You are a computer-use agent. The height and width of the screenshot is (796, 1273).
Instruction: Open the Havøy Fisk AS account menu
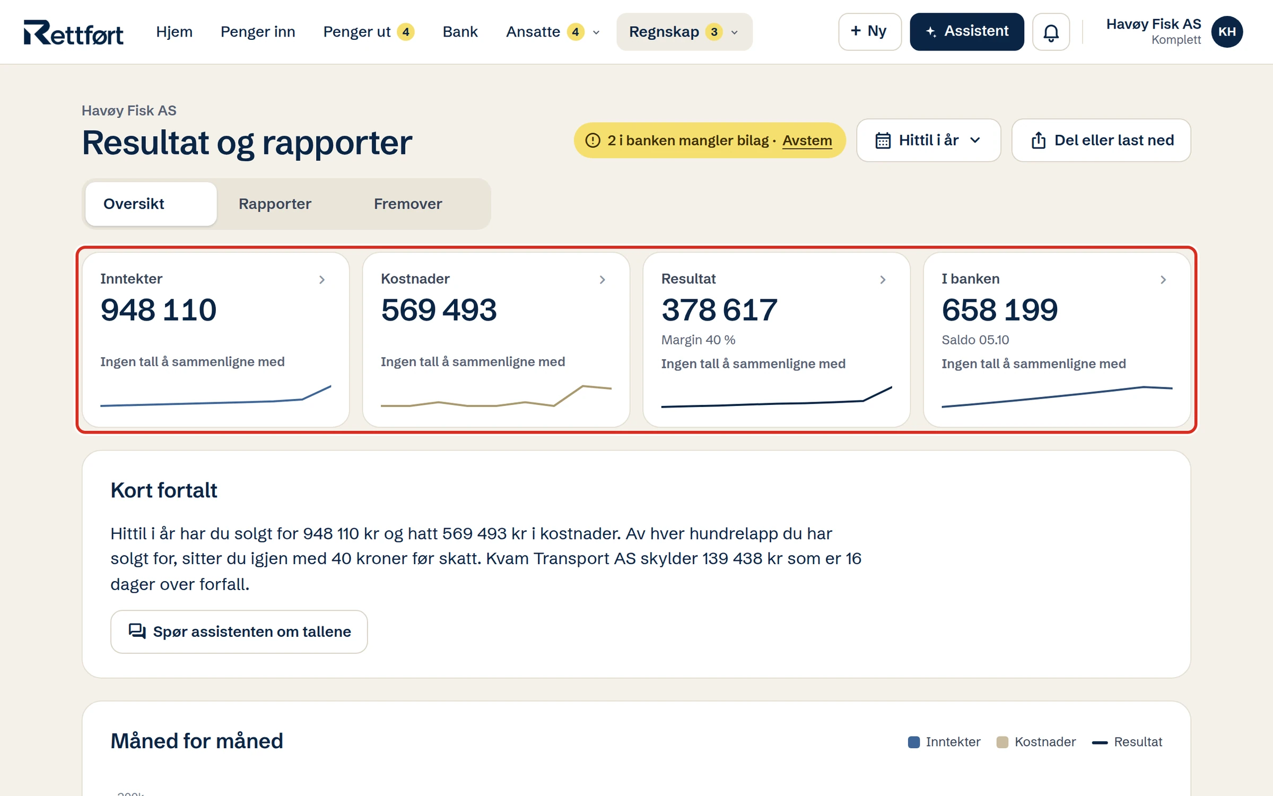click(1174, 32)
